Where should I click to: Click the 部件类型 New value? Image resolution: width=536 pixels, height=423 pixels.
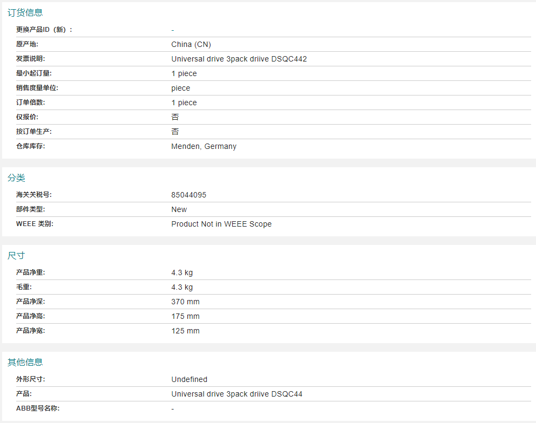pos(179,209)
